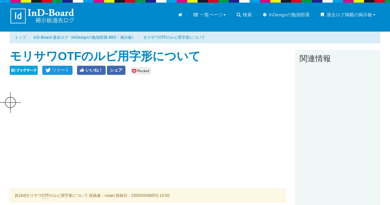Go to InDesignの勉強部屋 menu item

[x=286, y=15]
